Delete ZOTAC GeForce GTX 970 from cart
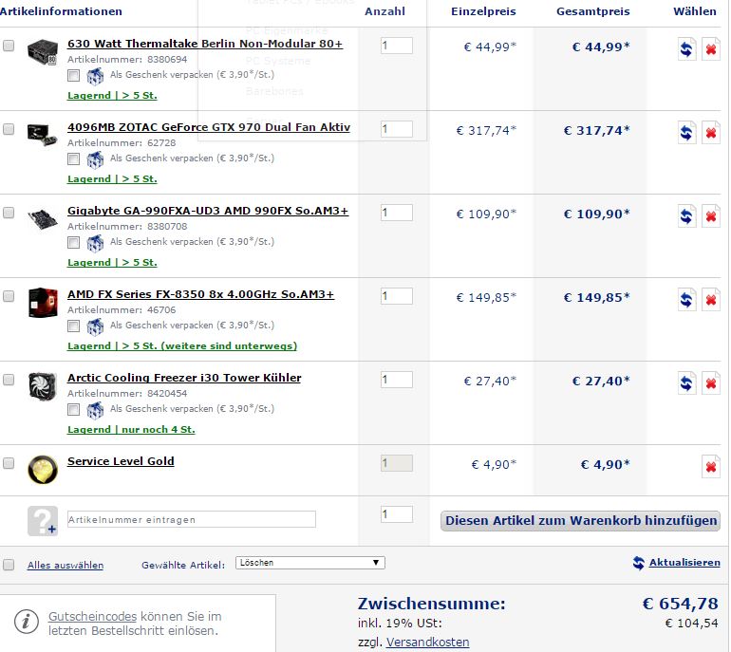Image resolution: width=731 pixels, height=652 pixels. 710,132
